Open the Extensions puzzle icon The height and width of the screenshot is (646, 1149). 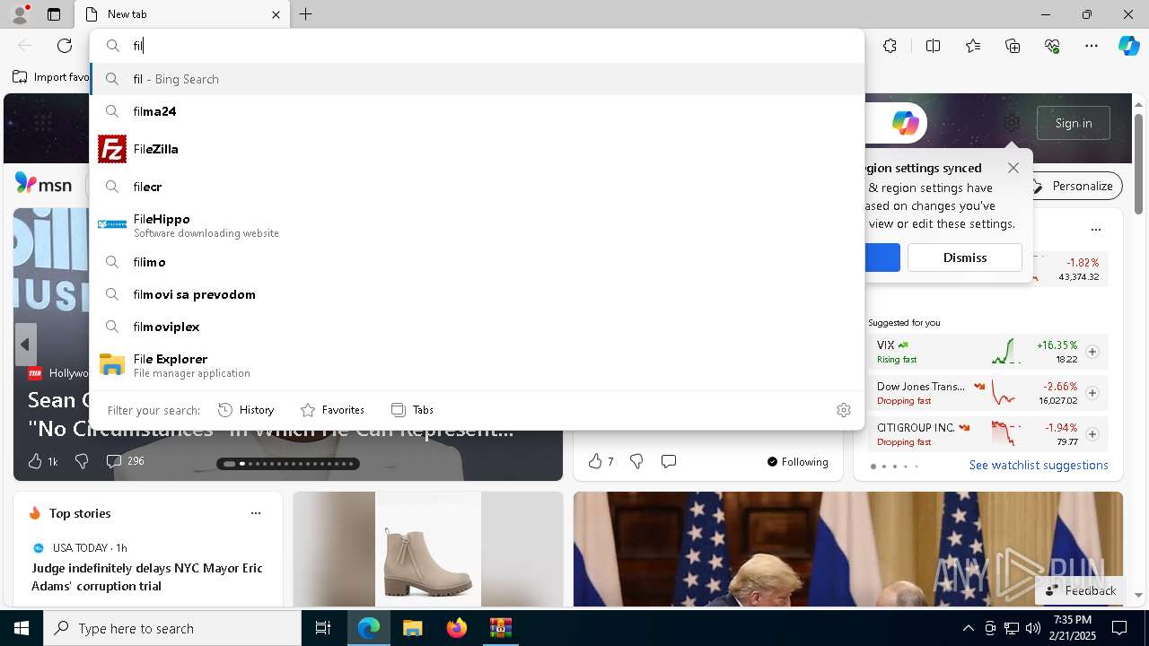tap(890, 46)
